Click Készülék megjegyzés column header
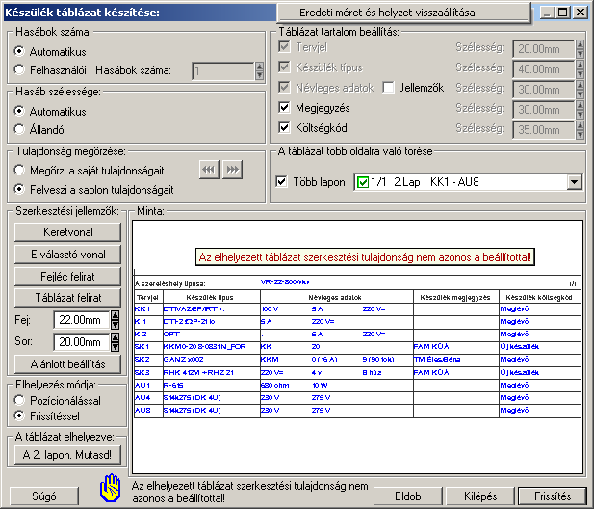 (455, 297)
